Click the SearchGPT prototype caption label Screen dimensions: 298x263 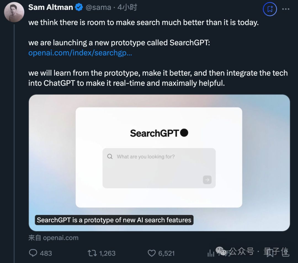(114, 220)
